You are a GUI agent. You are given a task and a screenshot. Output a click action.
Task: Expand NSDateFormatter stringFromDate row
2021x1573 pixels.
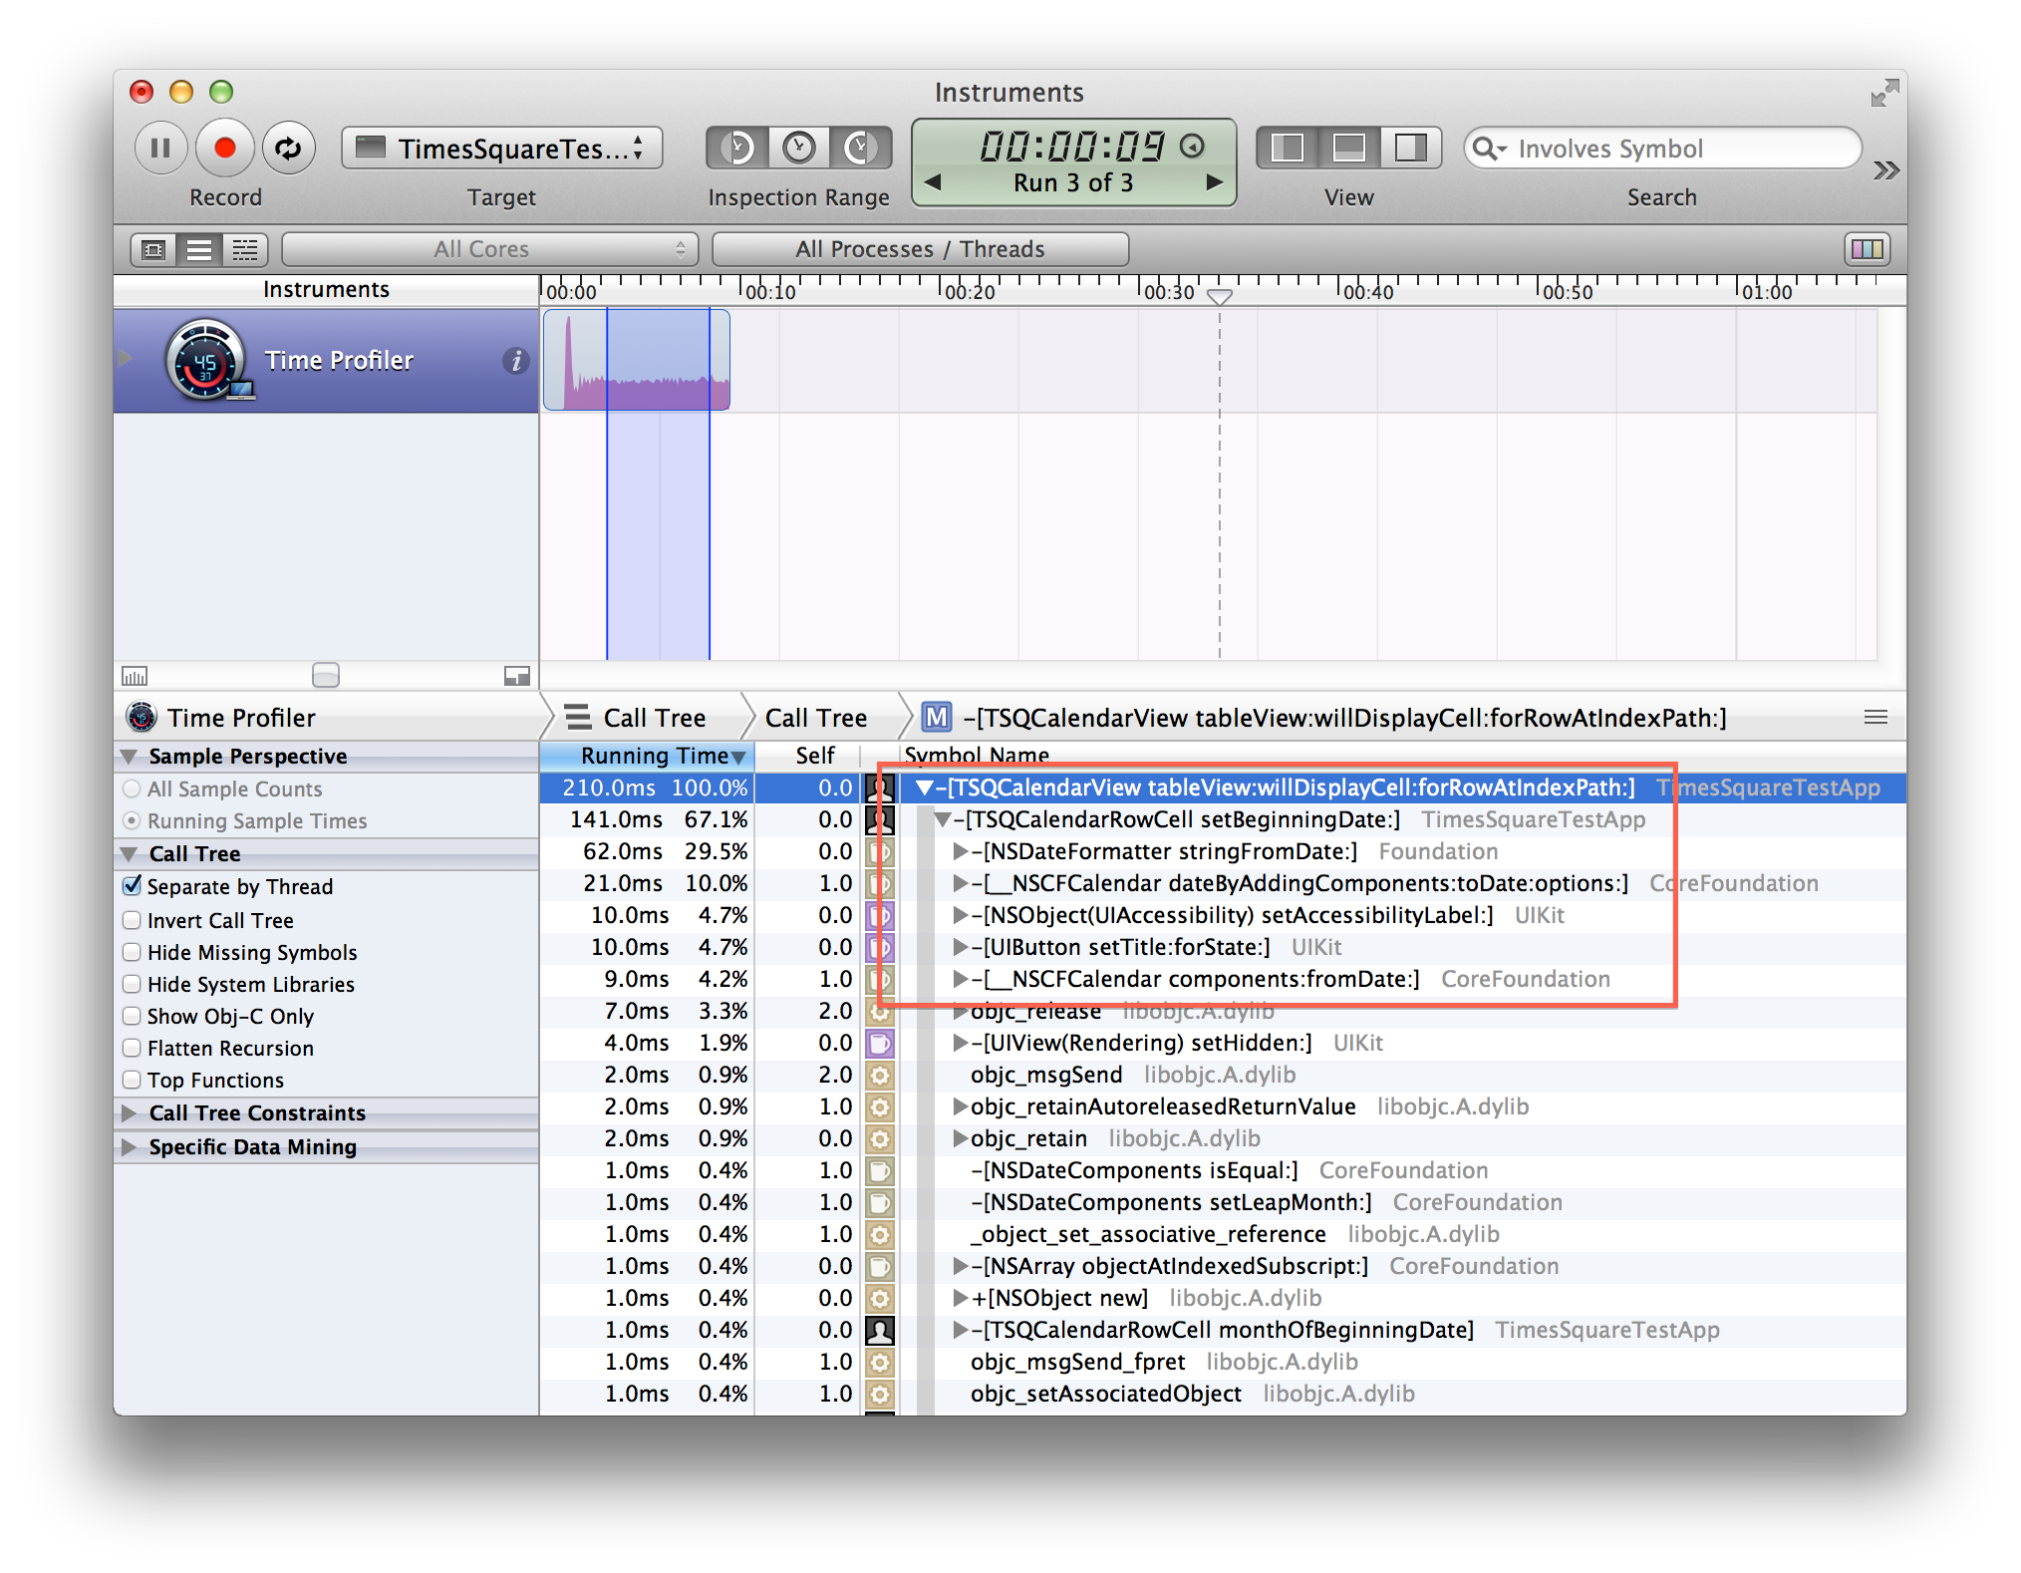coord(960,851)
